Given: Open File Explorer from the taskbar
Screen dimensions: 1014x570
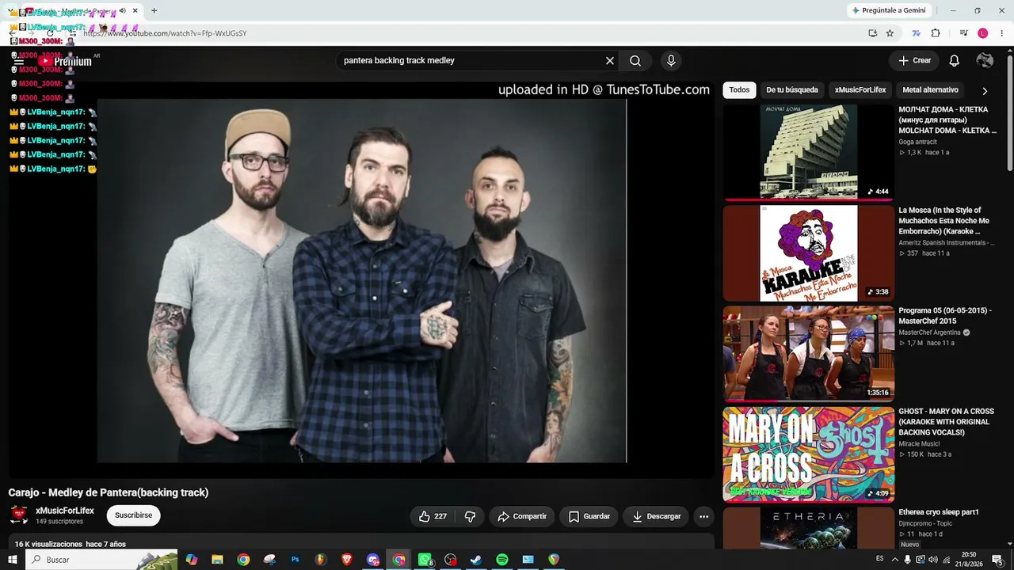Looking at the screenshot, I should click(x=217, y=560).
